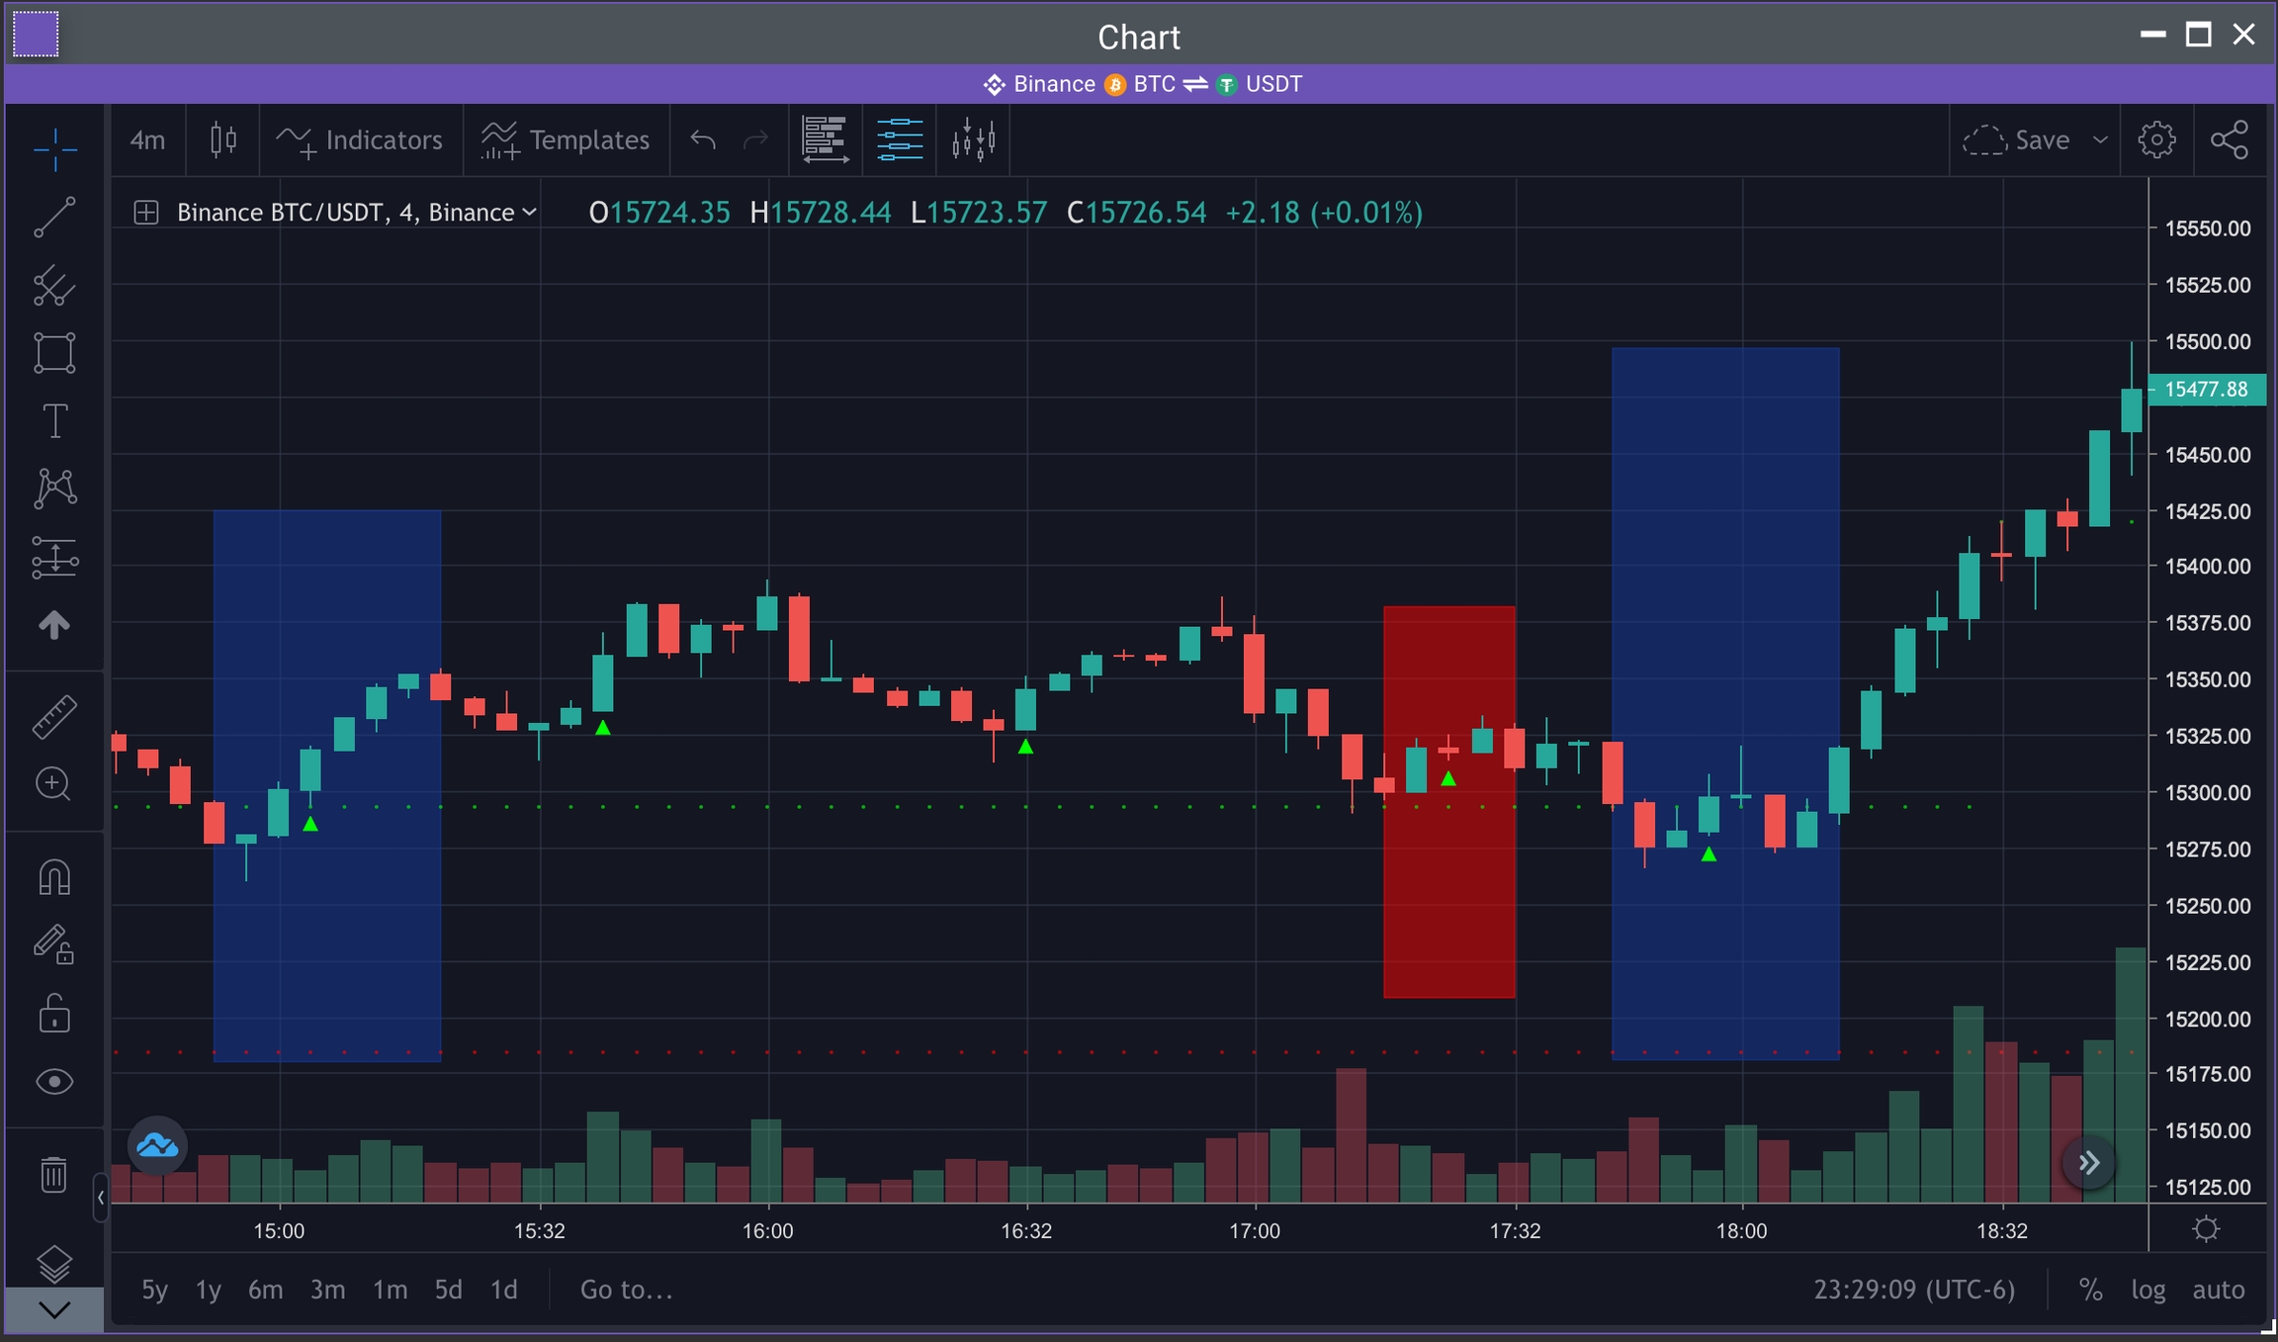Open the Templates menu
Screen dimensions: 2278x1342
pos(566,140)
